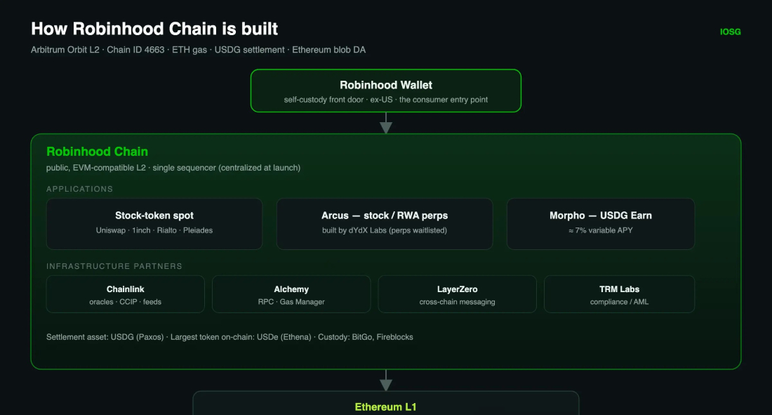Viewport: 772px width, 415px height.
Task: Click the single sequencer description text
Action: coord(227,168)
